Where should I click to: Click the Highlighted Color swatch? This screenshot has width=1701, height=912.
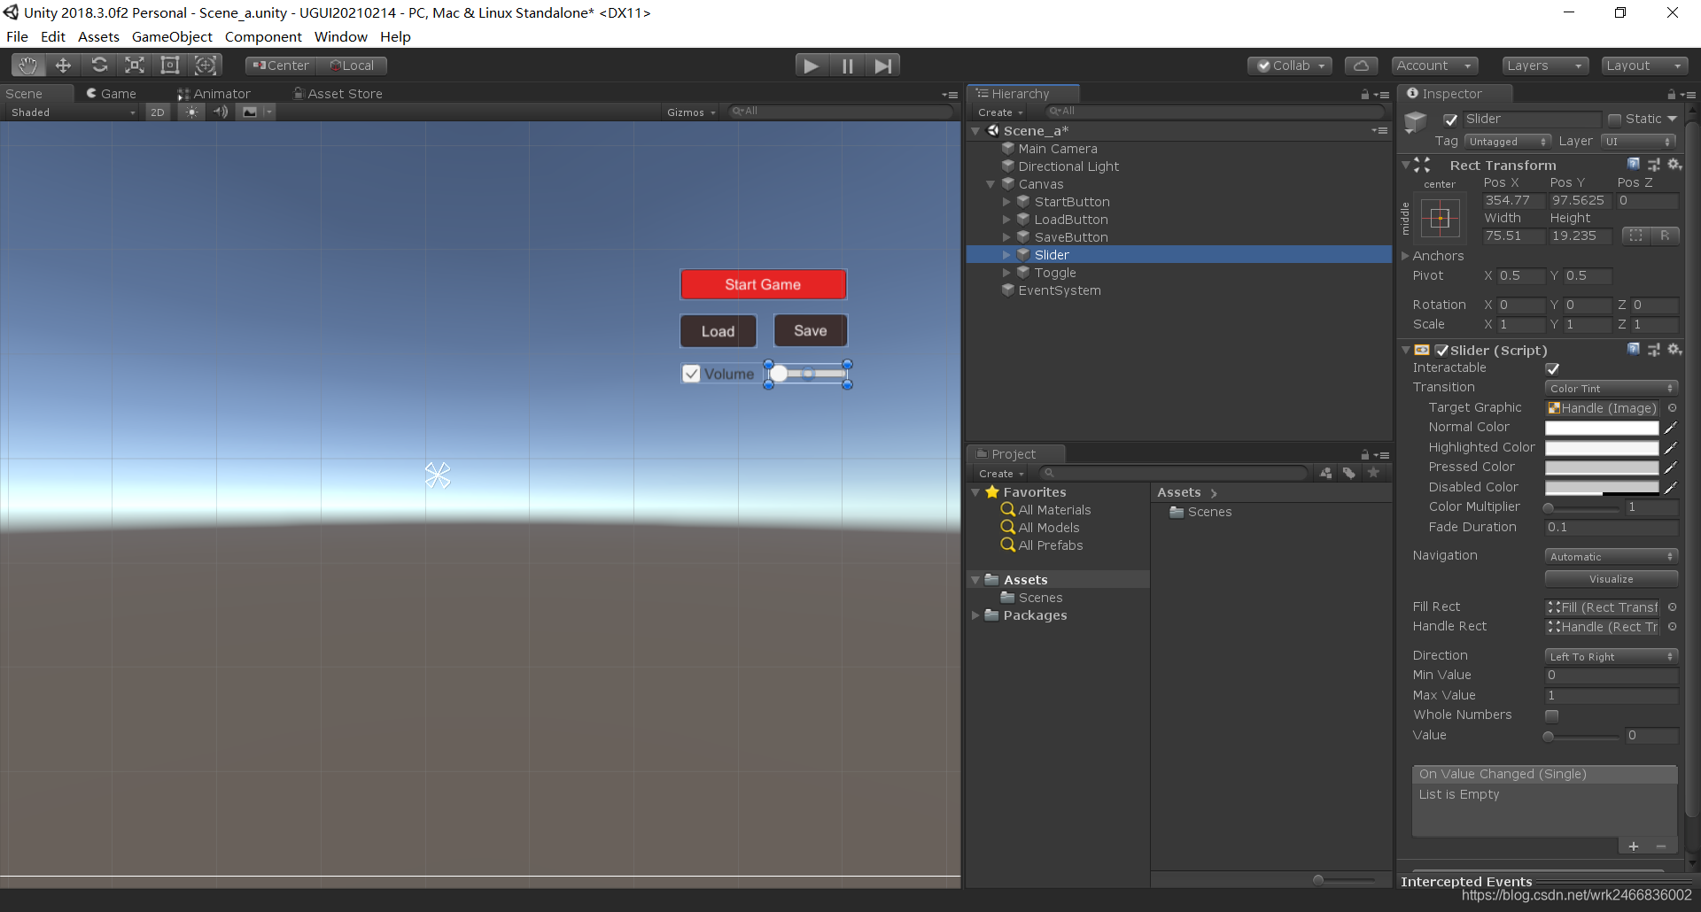click(1602, 448)
